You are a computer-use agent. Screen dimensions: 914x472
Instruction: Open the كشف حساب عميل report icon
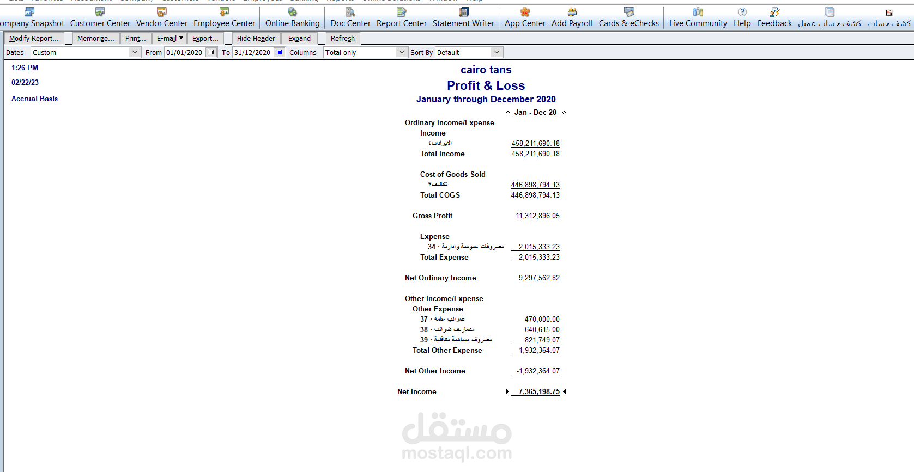click(x=830, y=12)
